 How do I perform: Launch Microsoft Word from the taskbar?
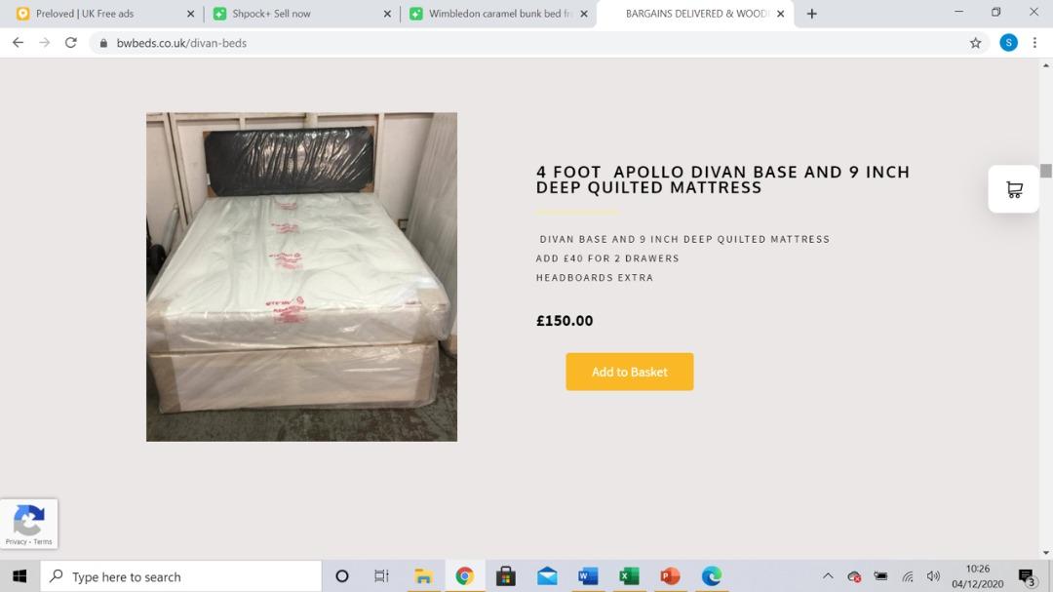[x=587, y=575]
